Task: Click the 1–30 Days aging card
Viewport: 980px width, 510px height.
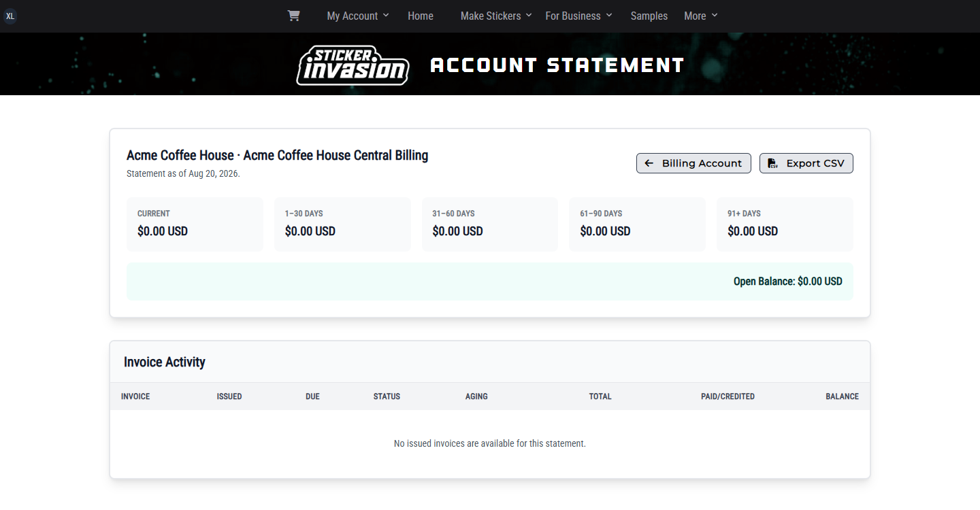Action: pyautogui.click(x=342, y=224)
